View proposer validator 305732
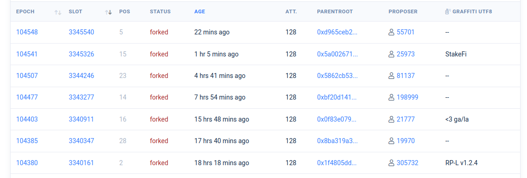Image resolution: width=527 pixels, height=178 pixels. (407, 163)
